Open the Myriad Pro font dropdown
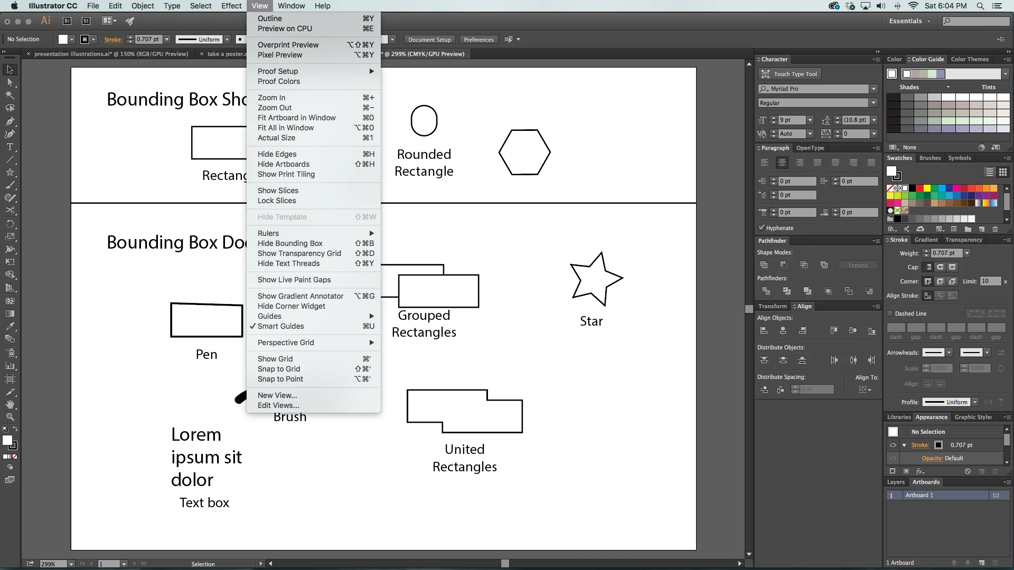Viewport: 1014px width, 570px height. click(874, 89)
